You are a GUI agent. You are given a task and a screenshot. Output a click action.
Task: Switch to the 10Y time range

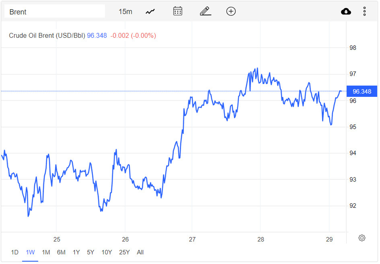[107, 252]
